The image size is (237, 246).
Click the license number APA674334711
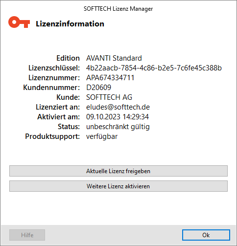(x=110, y=78)
